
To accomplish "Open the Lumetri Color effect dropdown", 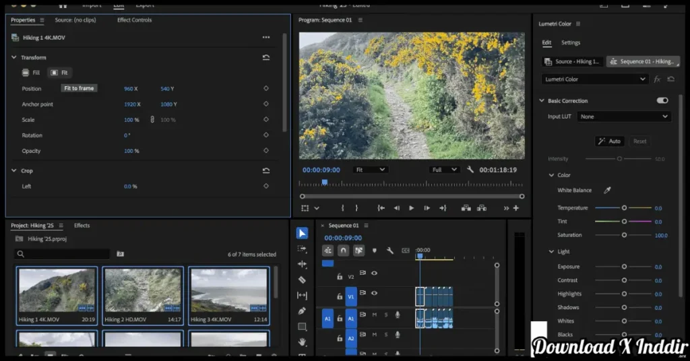I will [x=595, y=79].
